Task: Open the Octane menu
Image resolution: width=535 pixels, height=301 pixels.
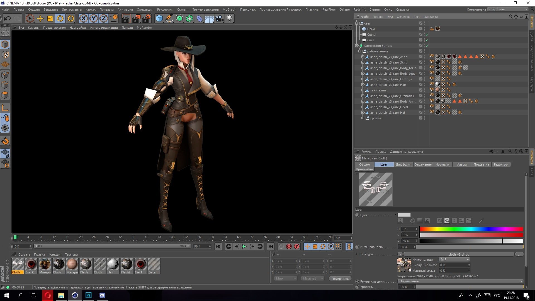Action: [344, 9]
